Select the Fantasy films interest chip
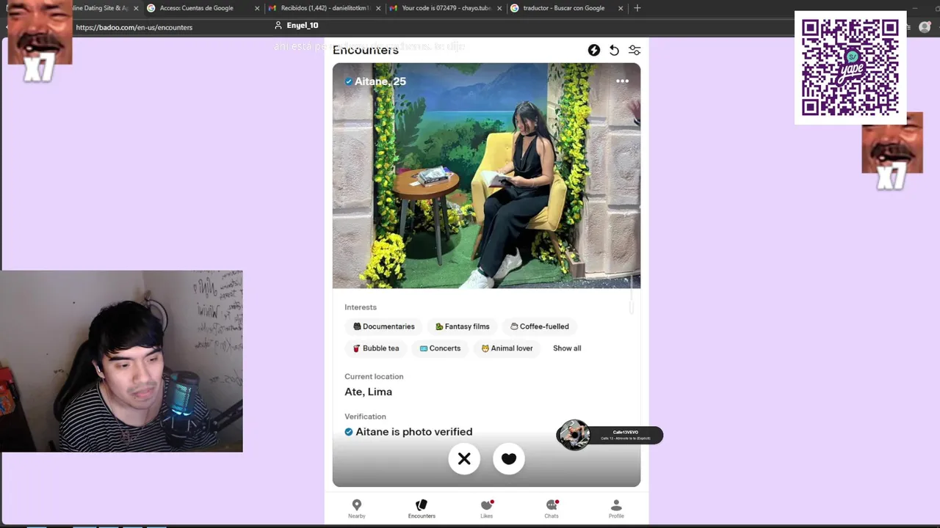The image size is (940, 528). coord(463,326)
